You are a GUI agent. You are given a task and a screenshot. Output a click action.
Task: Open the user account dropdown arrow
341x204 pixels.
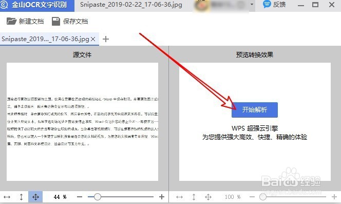(x=252, y=4)
